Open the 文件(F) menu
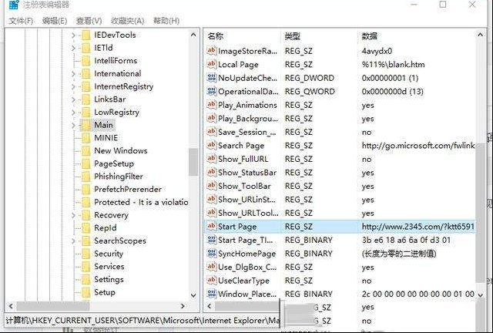 21,21
